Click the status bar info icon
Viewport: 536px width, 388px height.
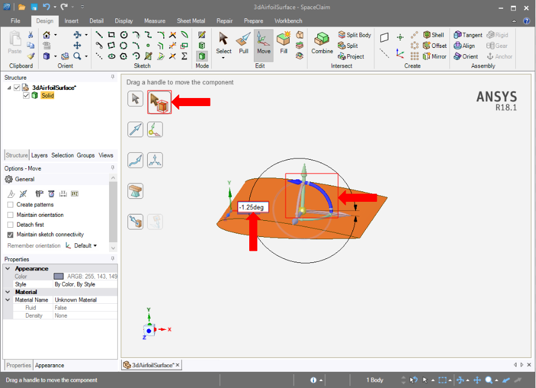click(x=313, y=380)
